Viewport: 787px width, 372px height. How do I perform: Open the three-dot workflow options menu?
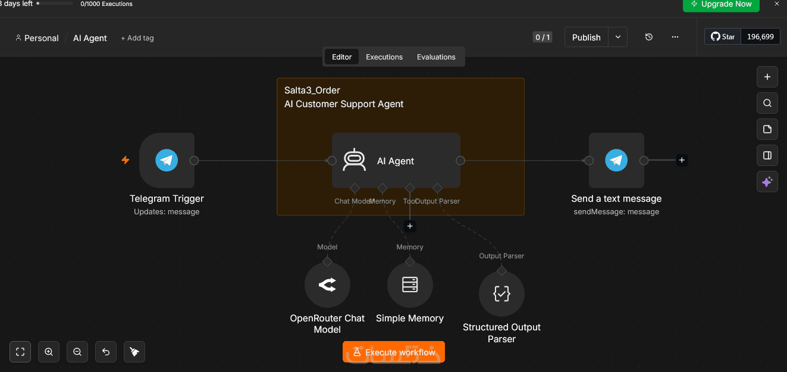(675, 37)
